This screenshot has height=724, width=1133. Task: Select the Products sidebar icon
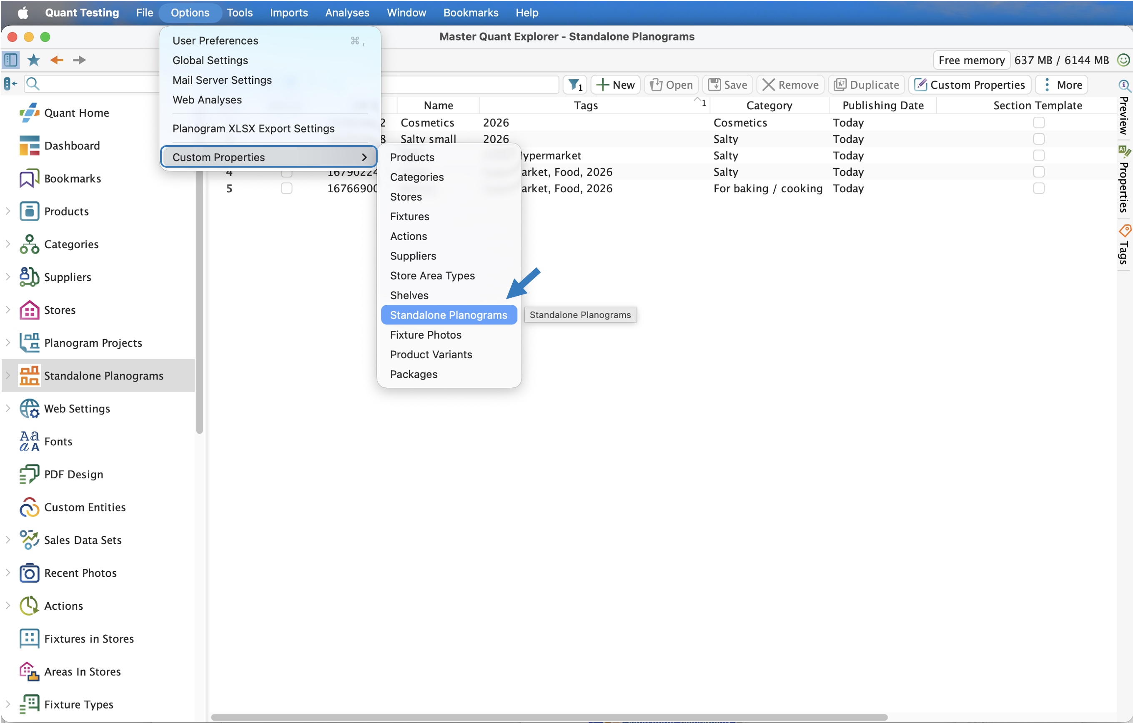click(29, 212)
